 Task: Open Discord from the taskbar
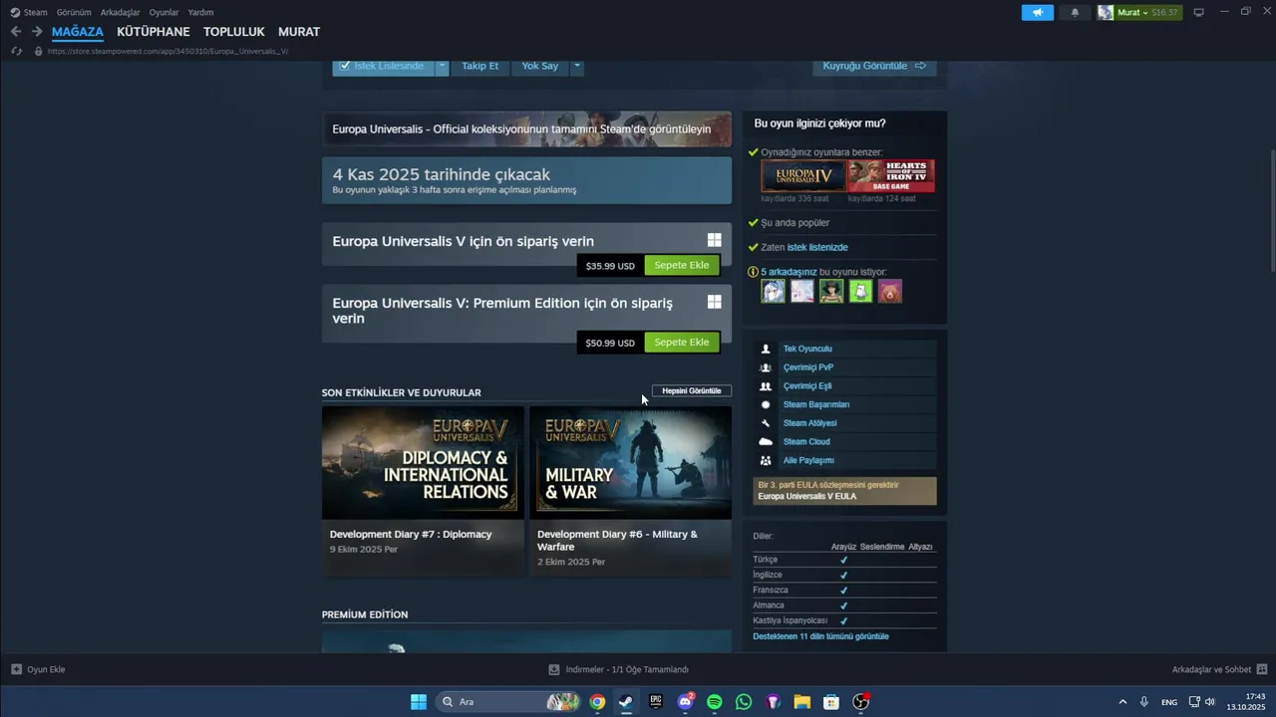(685, 702)
